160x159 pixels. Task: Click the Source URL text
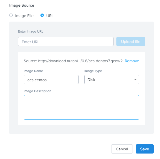tap(73, 61)
